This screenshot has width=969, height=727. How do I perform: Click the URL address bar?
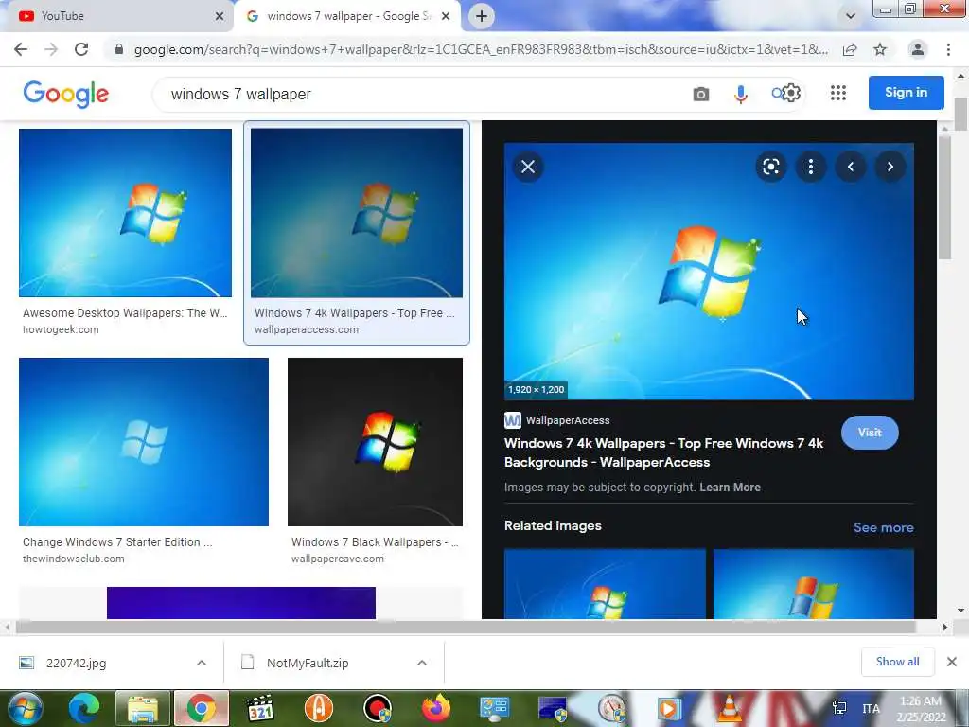tap(481, 49)
